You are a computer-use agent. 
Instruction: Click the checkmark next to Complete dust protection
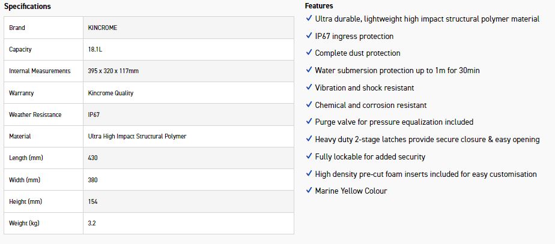309,53
